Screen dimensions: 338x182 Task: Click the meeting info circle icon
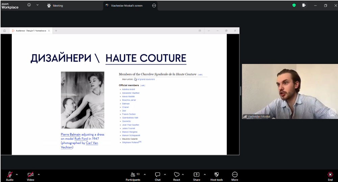[x=29, y=5]
